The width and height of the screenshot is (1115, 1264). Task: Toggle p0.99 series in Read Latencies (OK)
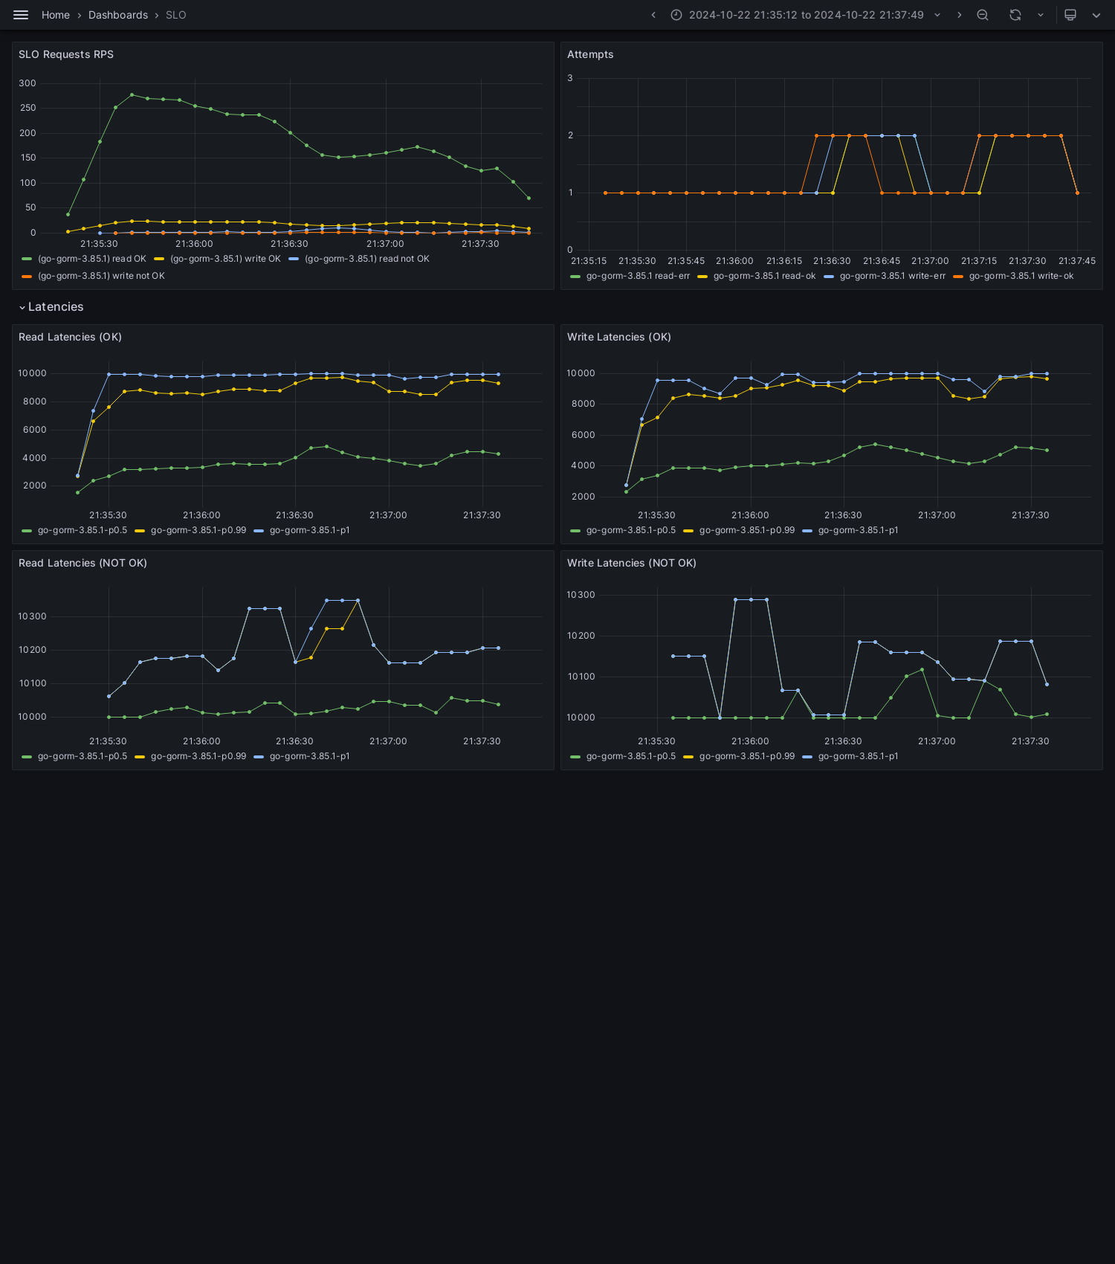(198, 530)
